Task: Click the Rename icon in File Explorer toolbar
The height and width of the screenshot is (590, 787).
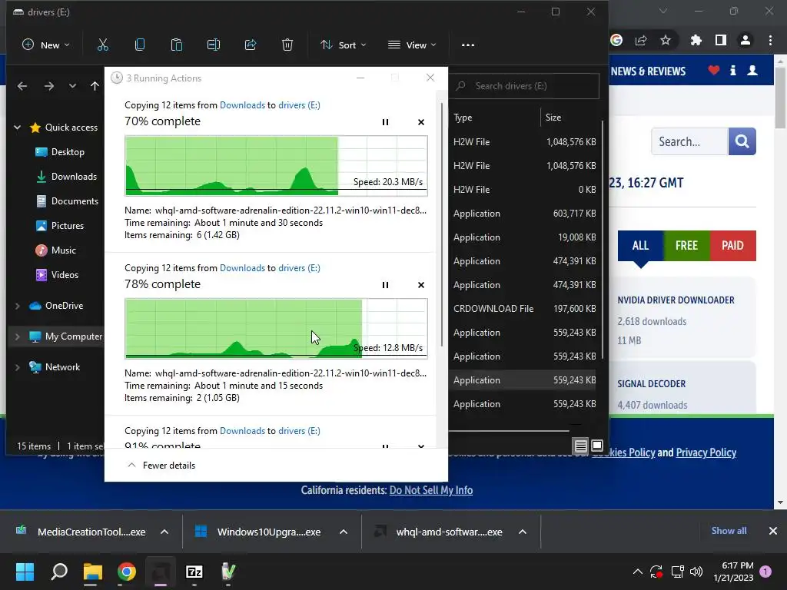Action: point(214,45)
